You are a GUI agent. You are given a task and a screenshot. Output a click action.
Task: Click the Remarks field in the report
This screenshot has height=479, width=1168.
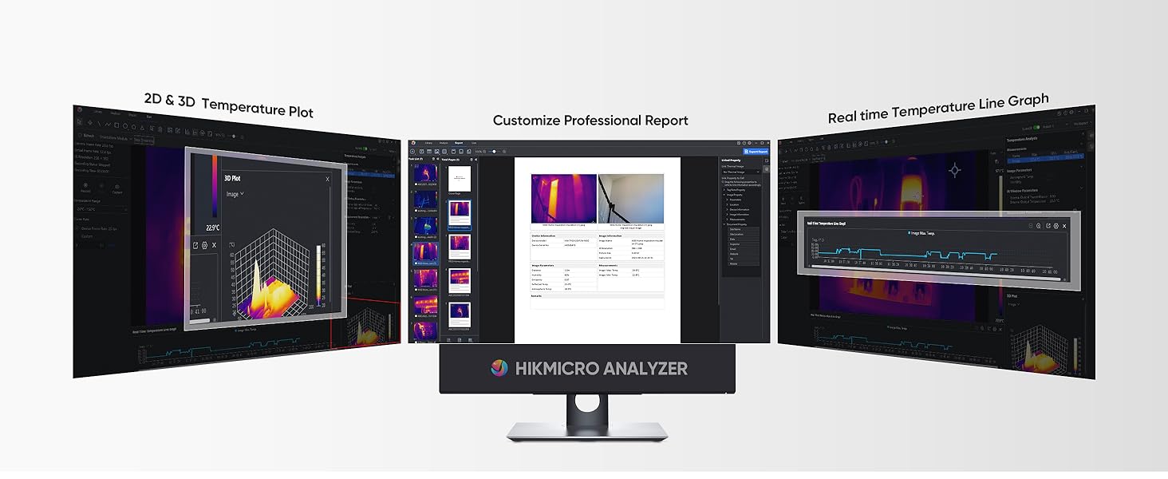(597, 303)
